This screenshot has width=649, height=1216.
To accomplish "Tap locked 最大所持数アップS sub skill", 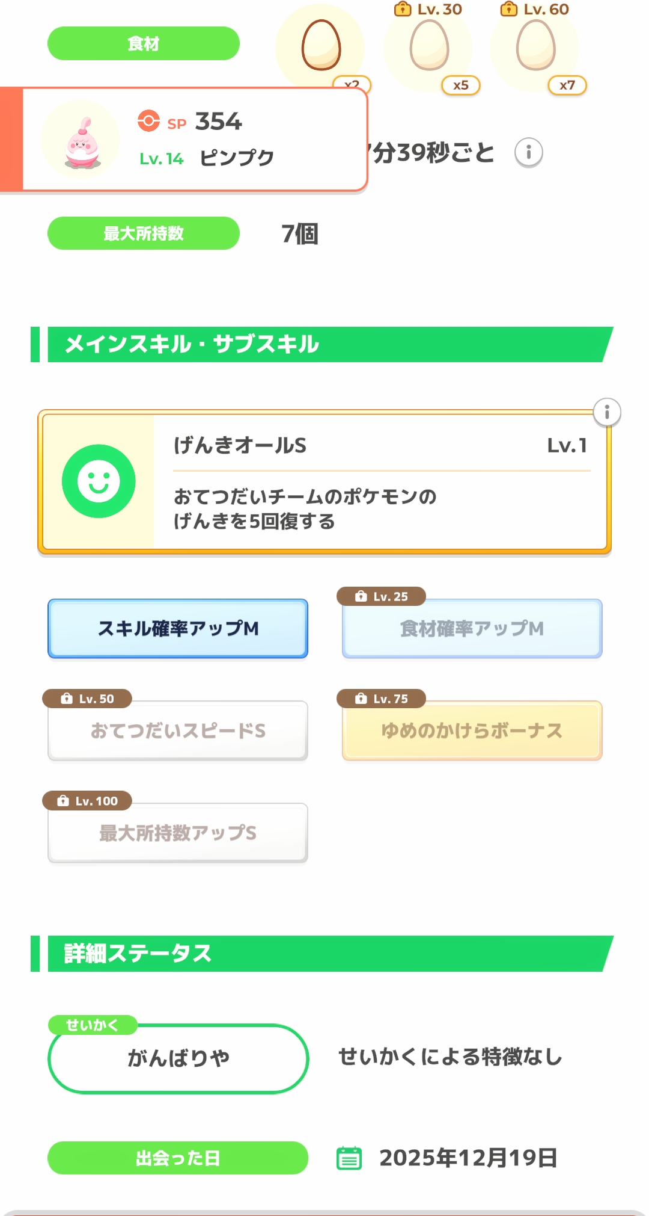I will [x=178, y=833].
